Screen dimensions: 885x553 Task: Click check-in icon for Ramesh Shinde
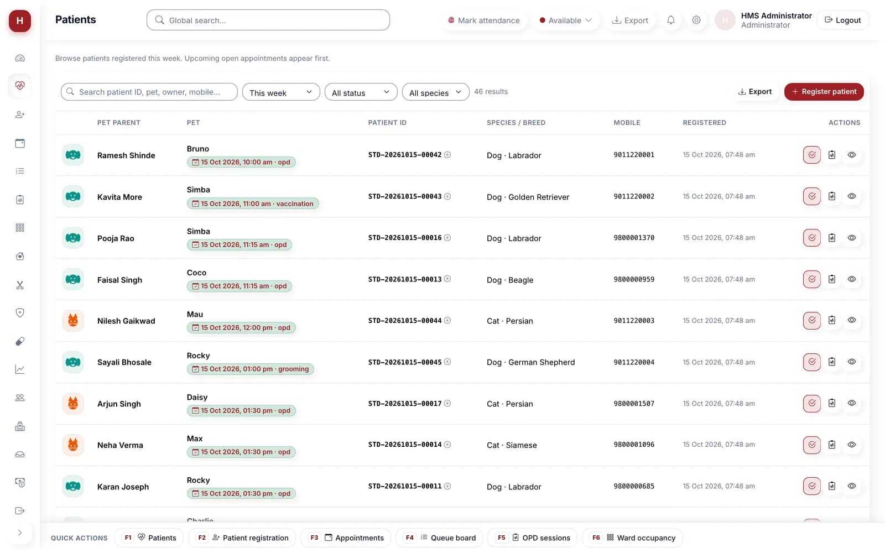tap(811, 155)
